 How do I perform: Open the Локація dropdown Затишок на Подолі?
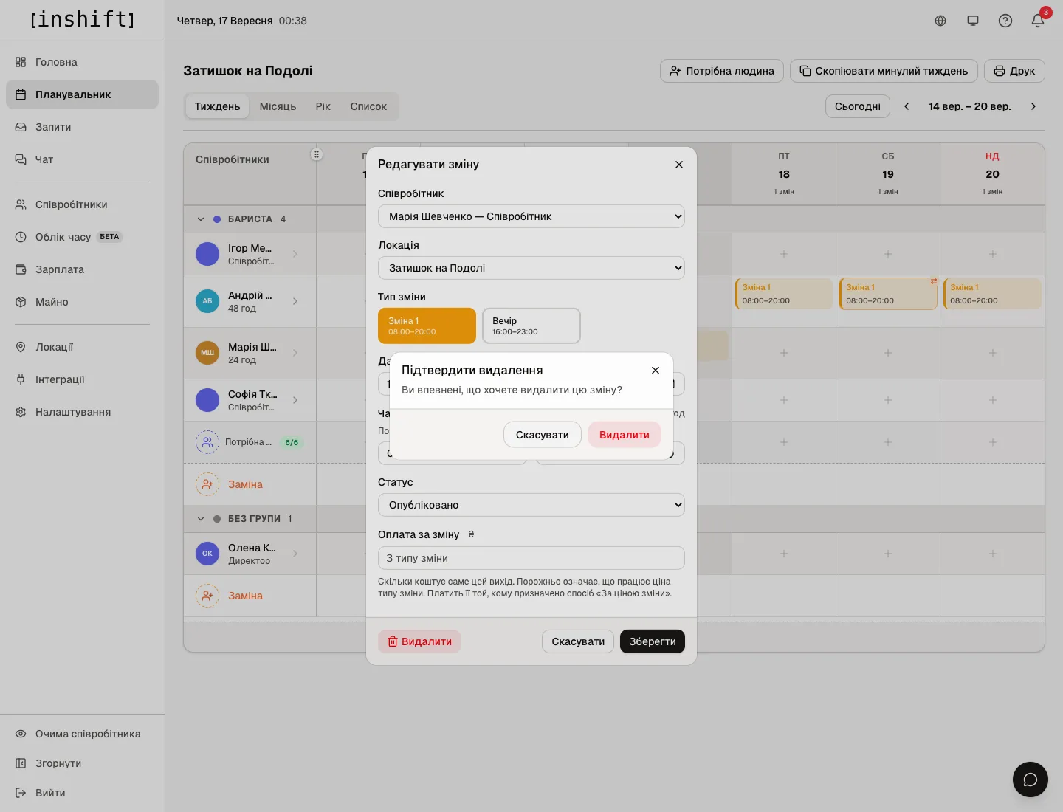(x=531, y=268)
